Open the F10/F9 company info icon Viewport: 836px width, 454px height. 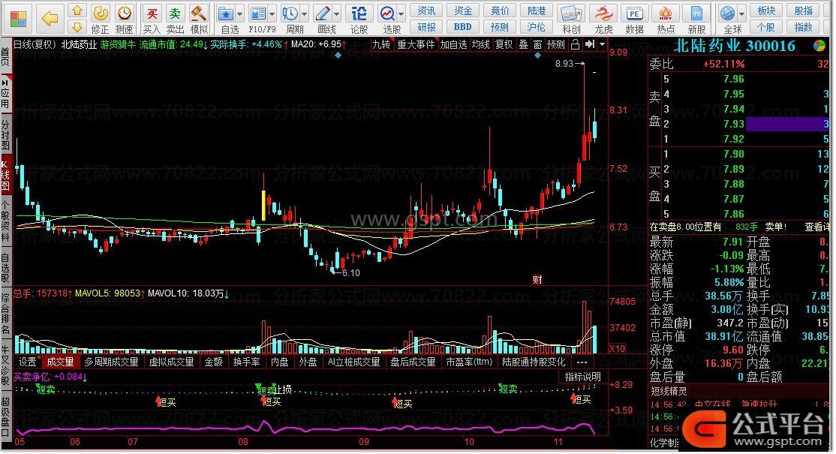tap(258, 14)
